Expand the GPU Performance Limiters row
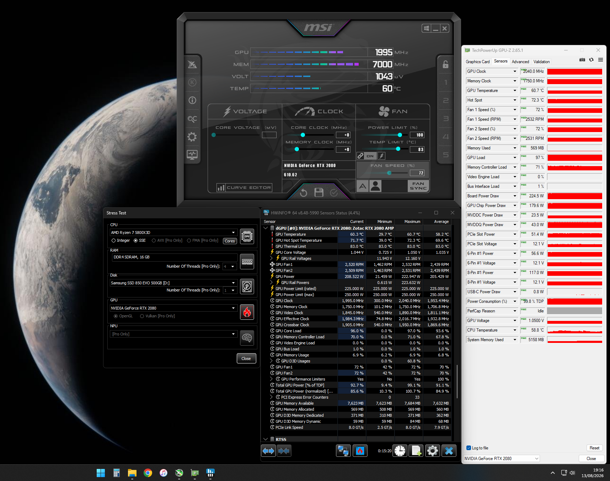 tap(272, 379)
